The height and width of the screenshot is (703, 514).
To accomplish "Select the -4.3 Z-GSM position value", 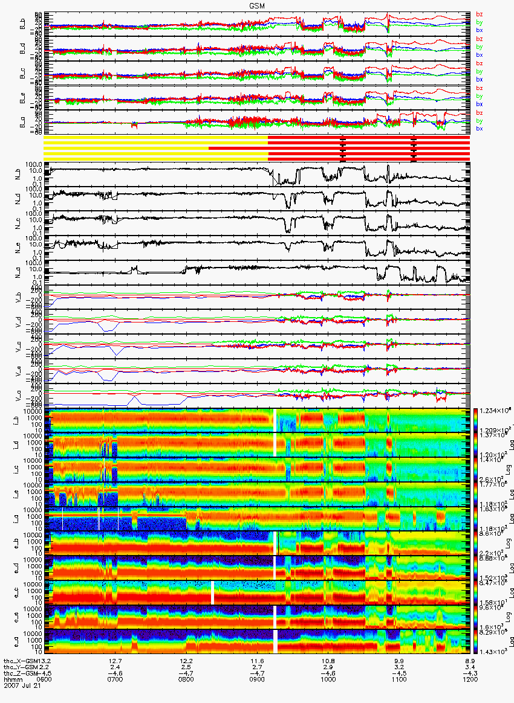I will (x=470, y=673).
